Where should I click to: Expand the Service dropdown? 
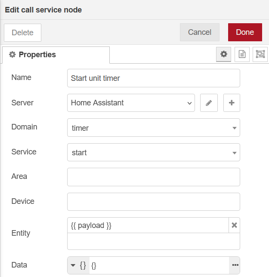(153, 152)
